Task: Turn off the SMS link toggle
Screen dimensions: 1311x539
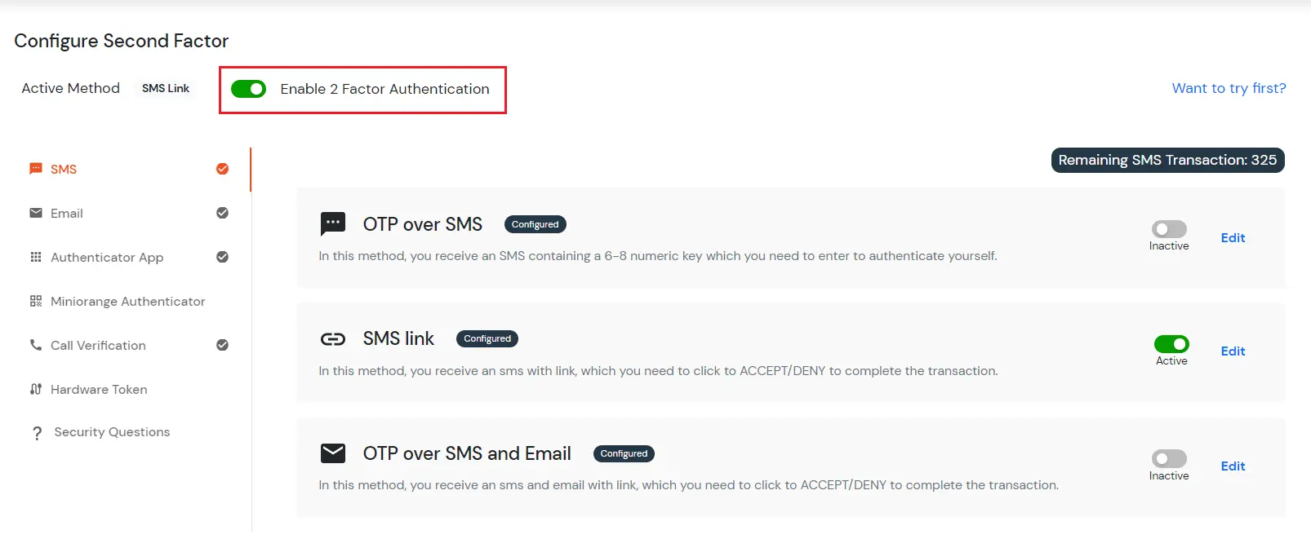Action: [x=1171, y=344]
